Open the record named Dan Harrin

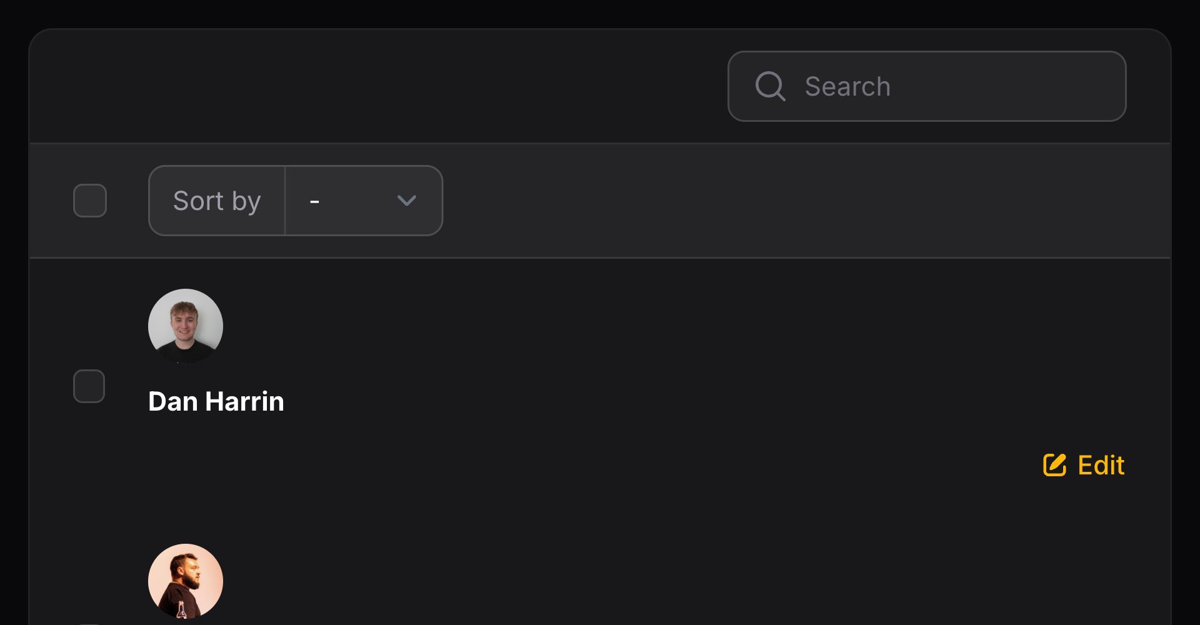tap(216, 401)
